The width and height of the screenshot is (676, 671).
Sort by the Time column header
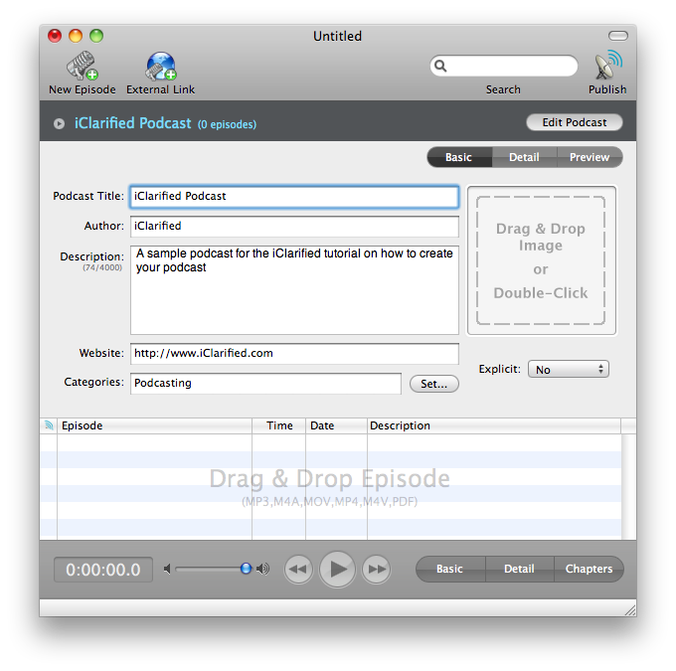[x=279, y=425]
